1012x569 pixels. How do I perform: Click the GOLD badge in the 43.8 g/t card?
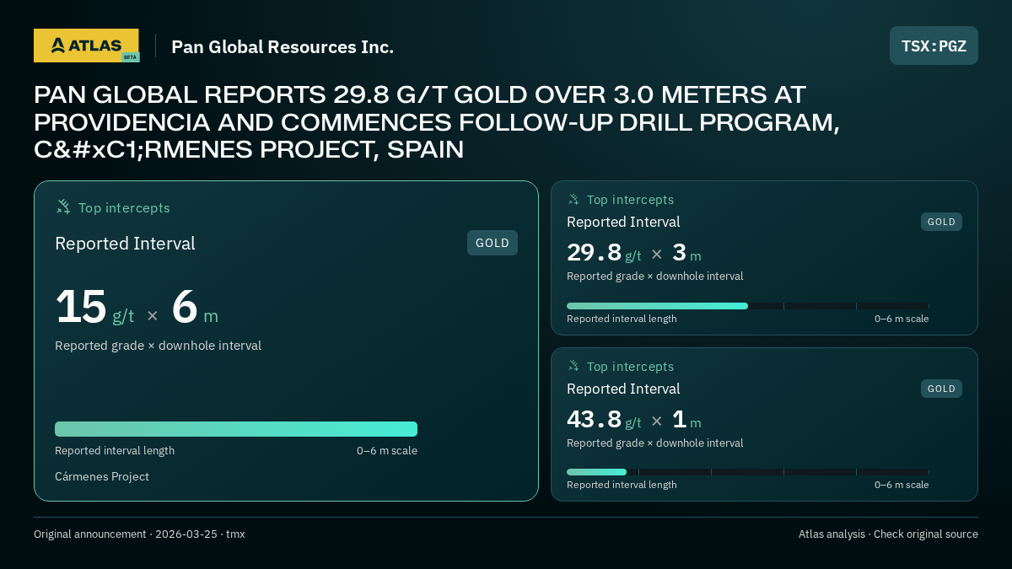[941, 389]
